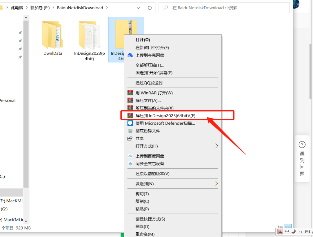Click the magnifier icon in the search box

click(165, 8)
